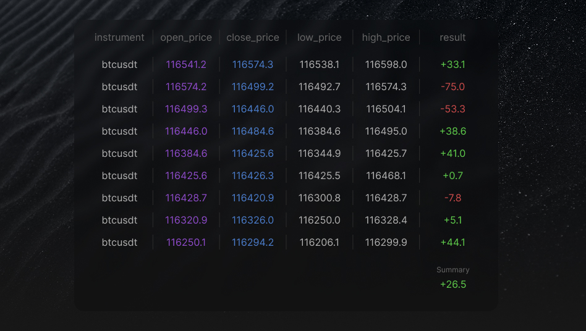Select the btcusdt cell in first row
Image resolution: width=586 pixels, height=331 pixels.
[119, 65]
